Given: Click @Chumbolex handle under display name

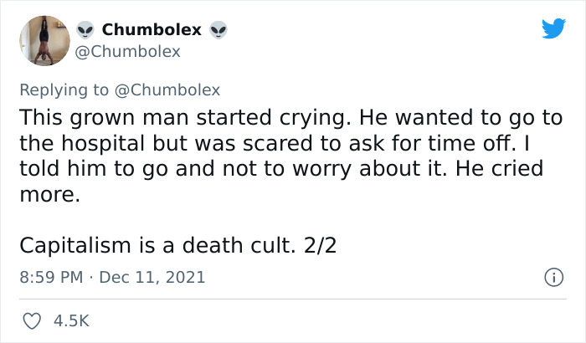Looking at the screenshot, I should click(x=128, y=52).
